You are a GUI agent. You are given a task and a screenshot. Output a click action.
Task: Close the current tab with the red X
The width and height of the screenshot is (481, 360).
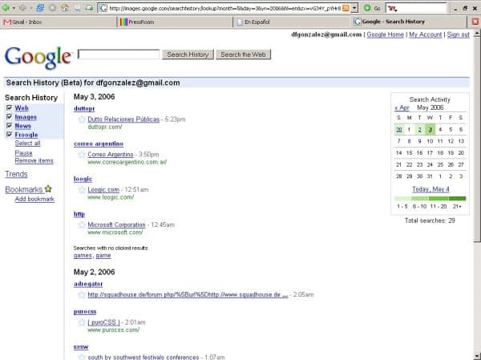[475, 22]
